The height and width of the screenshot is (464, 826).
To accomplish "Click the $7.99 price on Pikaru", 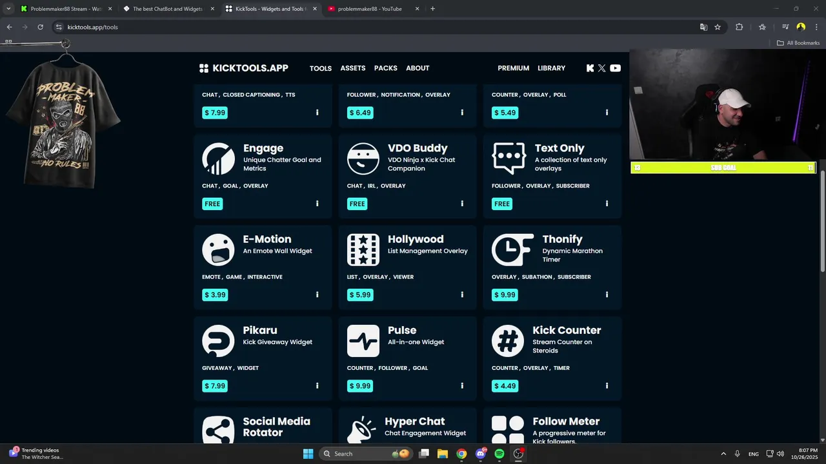I will (215, 386).
